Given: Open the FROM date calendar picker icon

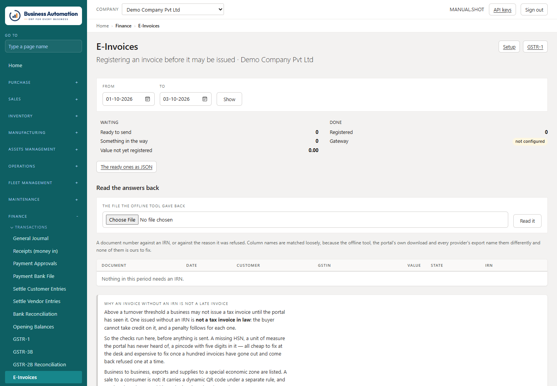Looking at the screenshot, I should pos(147,99).
